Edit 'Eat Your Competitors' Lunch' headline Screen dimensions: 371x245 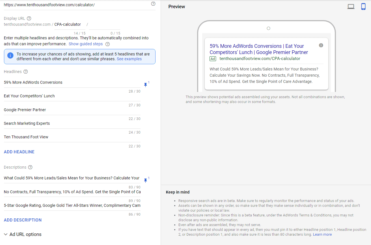point(72,96)
